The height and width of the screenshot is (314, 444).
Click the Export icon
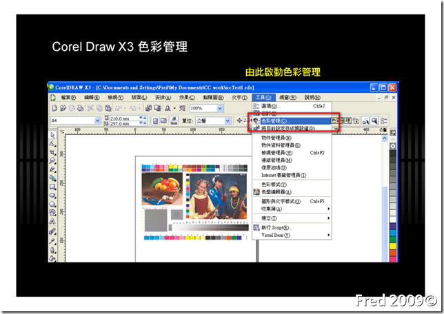[157, 108]
